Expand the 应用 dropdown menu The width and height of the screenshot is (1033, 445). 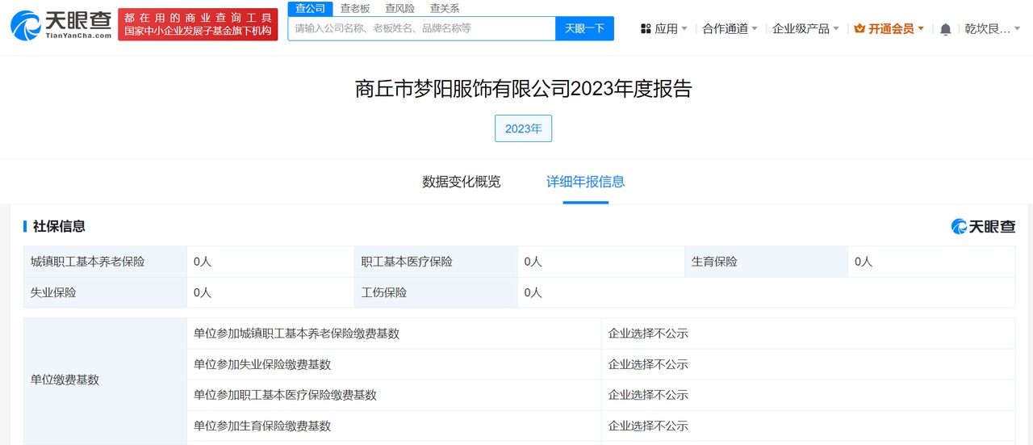pyautogui.click(x=671, y=28)
